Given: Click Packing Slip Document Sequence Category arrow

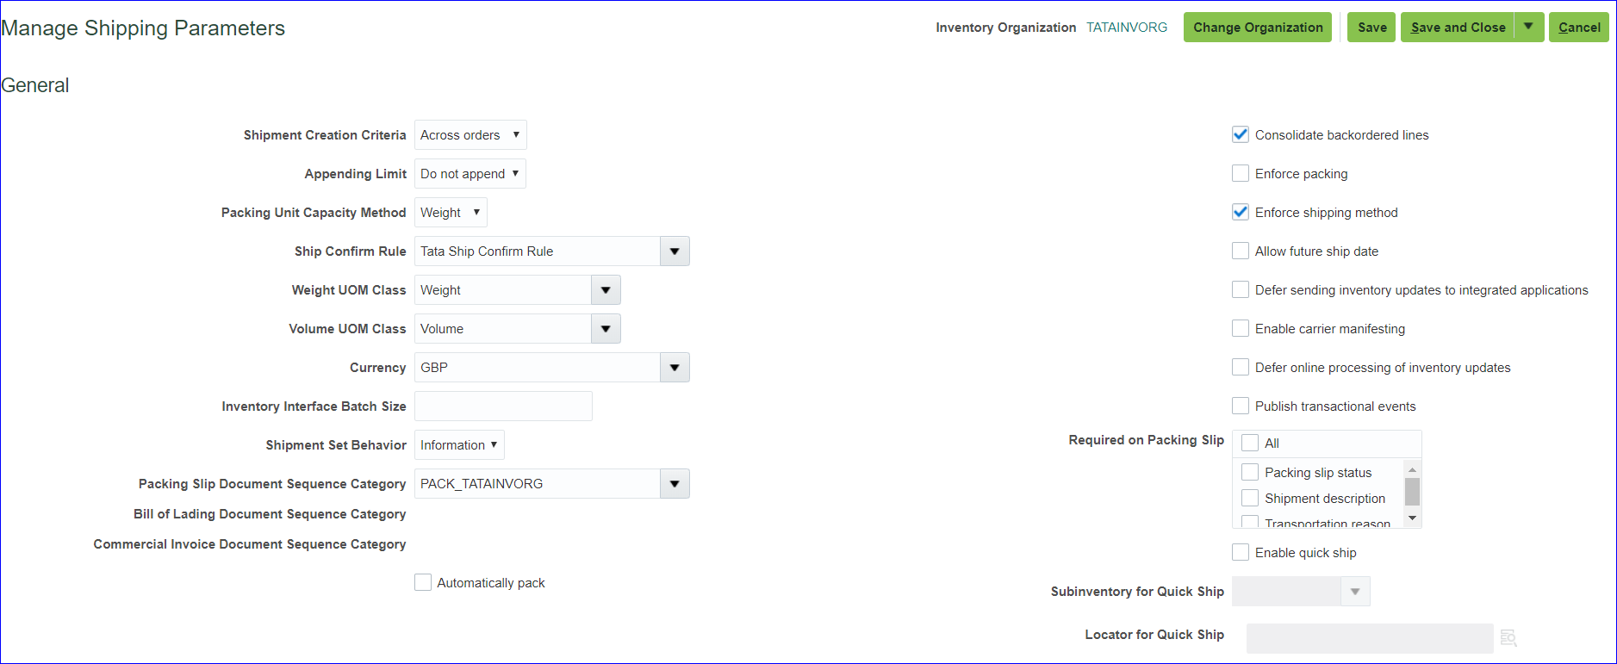Looking at the screenshot, I should coord(674,484).
